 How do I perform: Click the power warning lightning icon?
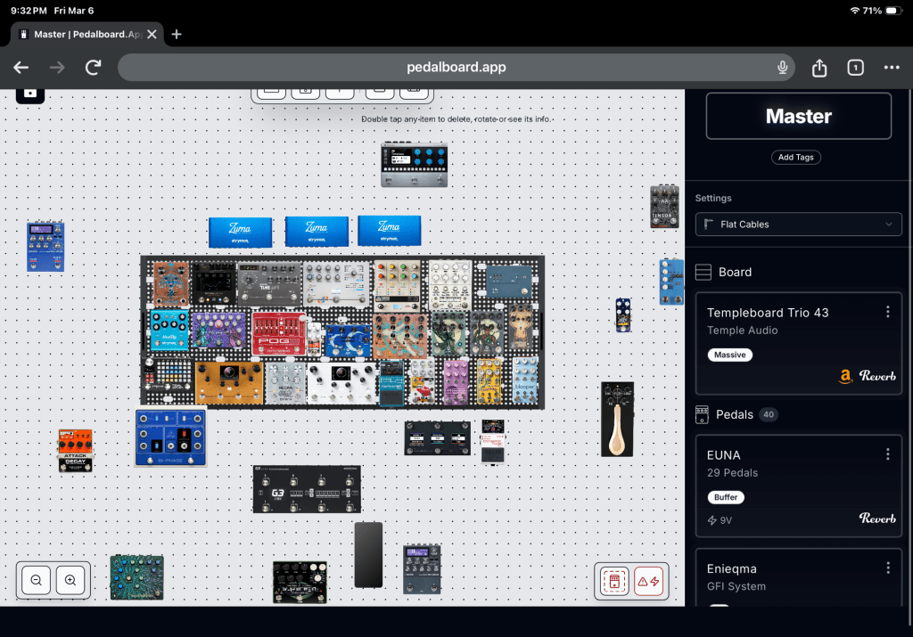(648, 582)
